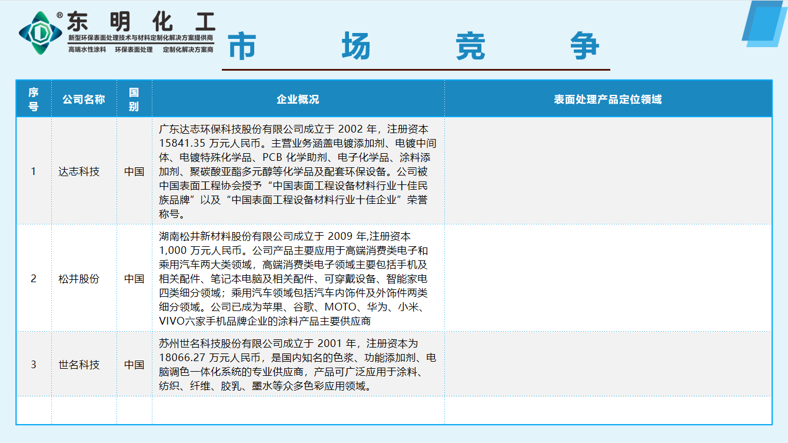Click the 苏州世名科技 company overview text
Viewport: 788px width, 443px height.
[298, 365]
